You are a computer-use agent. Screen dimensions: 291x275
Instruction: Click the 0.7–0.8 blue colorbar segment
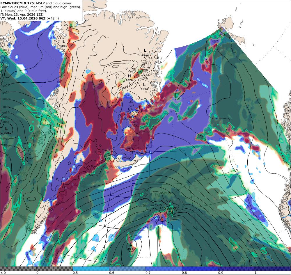164,269
